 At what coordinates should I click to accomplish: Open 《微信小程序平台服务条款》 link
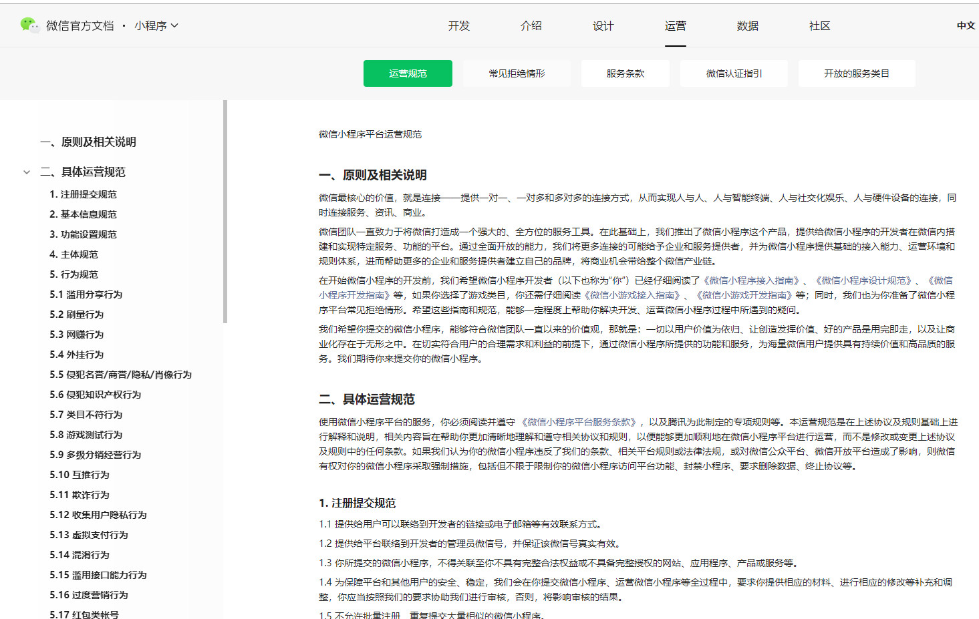click(x=578, y=422)
